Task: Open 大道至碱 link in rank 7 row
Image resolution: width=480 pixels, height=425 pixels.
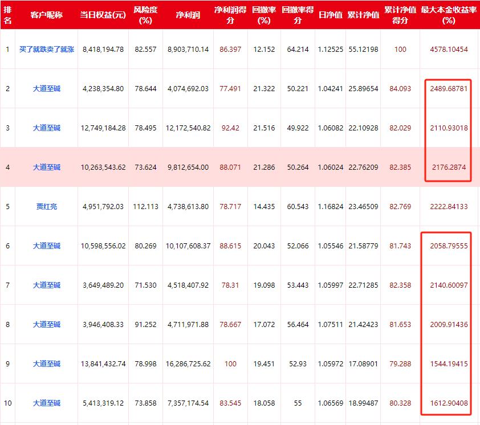Action: coord(47,285)
